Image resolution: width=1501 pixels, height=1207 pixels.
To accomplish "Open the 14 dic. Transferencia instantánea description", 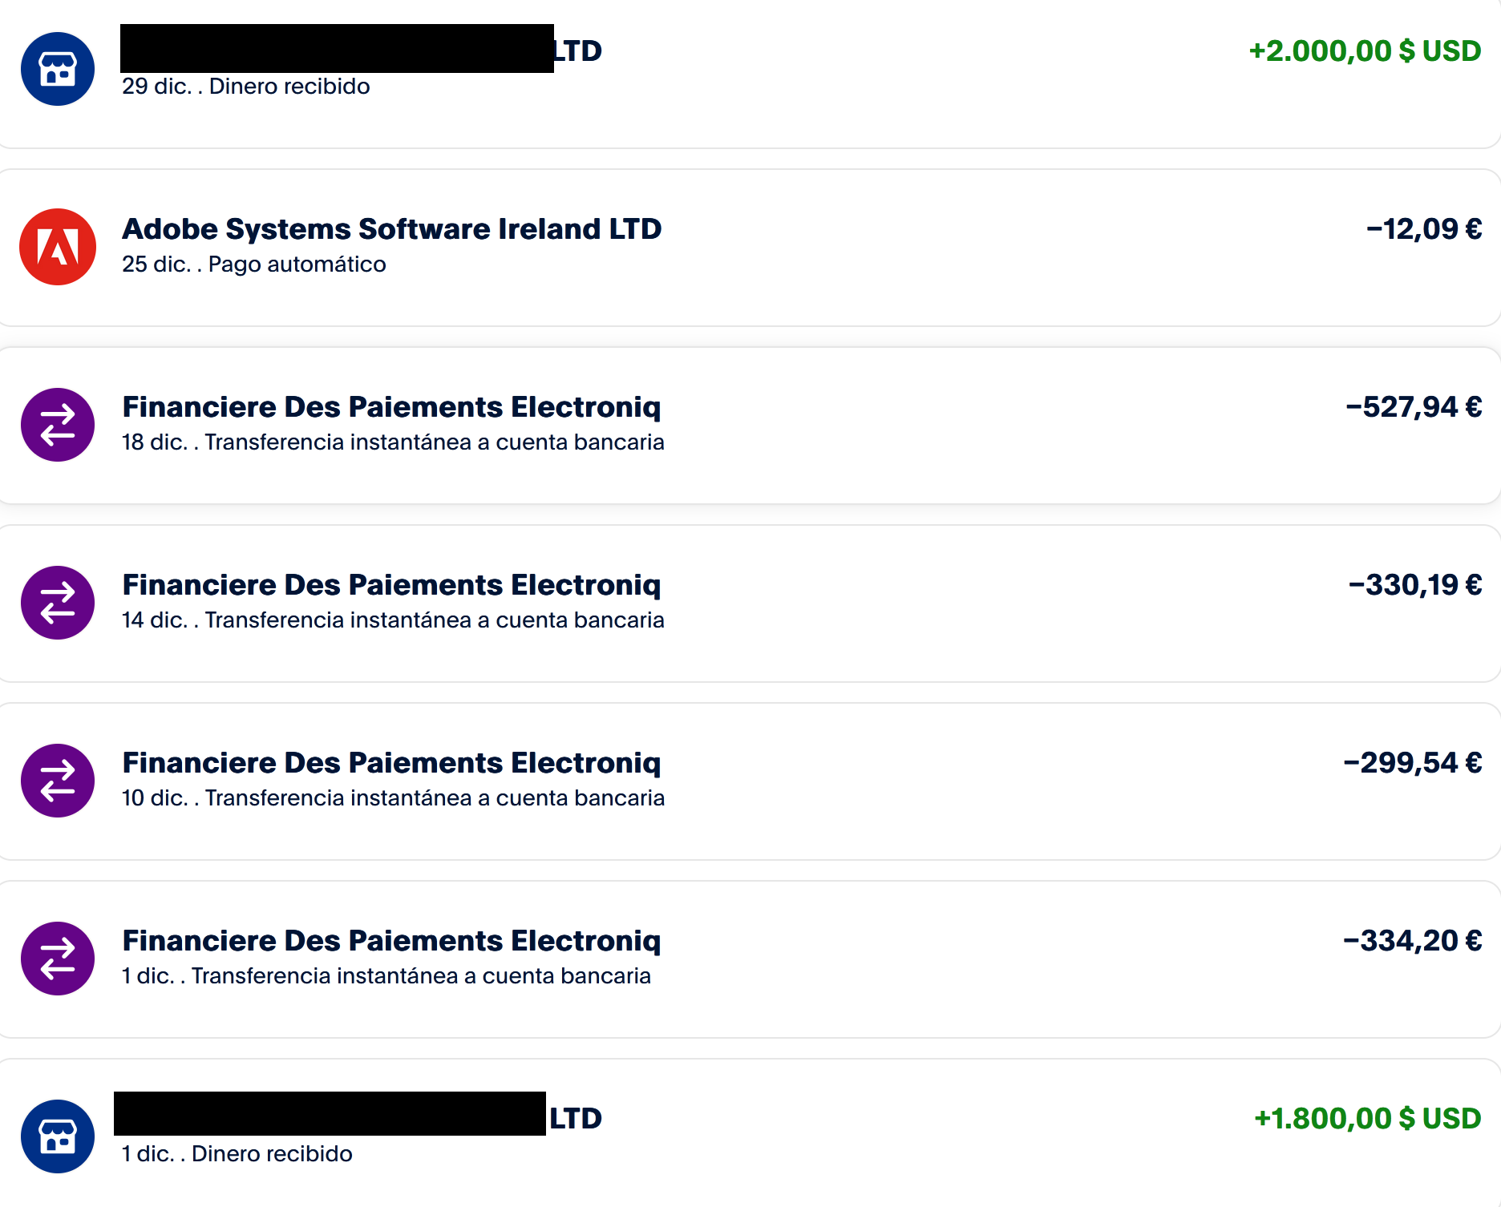I will [393, 620].
